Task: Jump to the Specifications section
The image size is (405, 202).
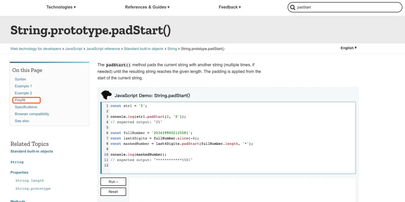Action: 26,107
